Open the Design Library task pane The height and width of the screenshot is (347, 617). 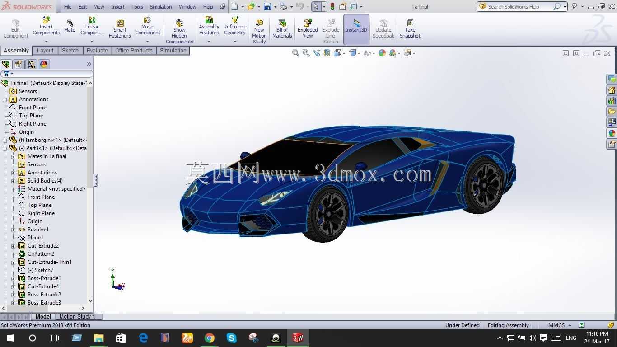[612, 101]
